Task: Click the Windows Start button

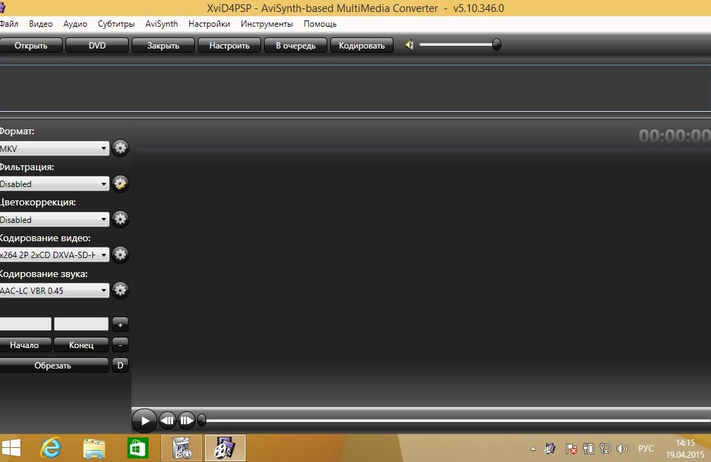Action: click(11, 449)
